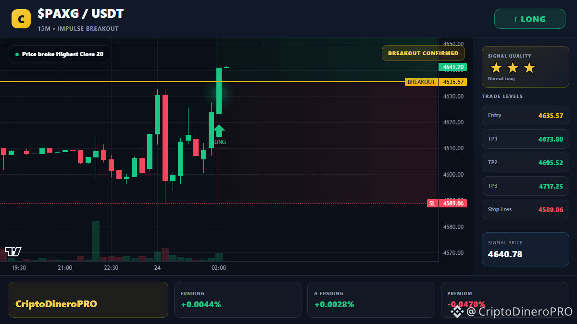This screenshot has width=577, height=324.
Task: Click the 02:00 time axis label
Action: pyautogui.click(x=219, y=268)
